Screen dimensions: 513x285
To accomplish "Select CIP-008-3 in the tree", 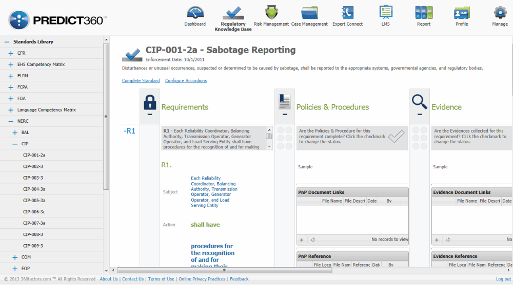I will click(x=33, y=234).
